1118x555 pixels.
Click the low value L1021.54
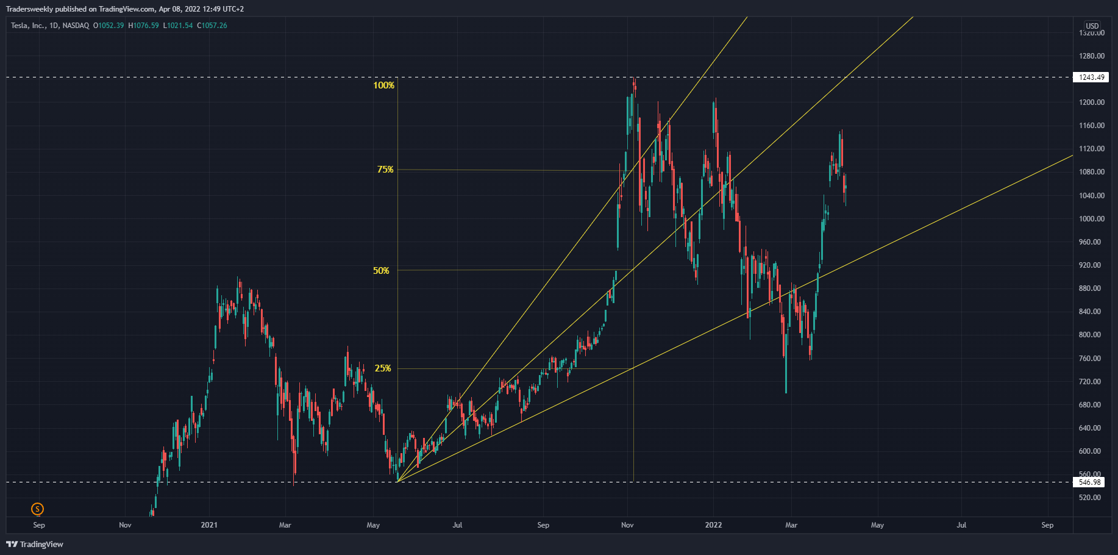pos(178,26)
